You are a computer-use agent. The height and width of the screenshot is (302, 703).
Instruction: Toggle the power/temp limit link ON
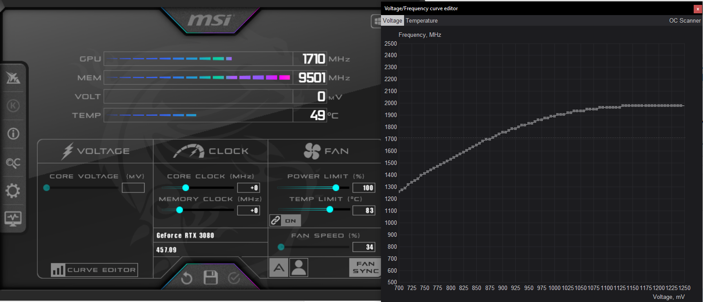[x=285, y=220]
